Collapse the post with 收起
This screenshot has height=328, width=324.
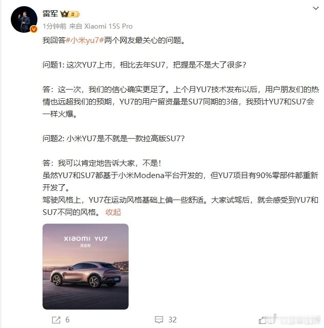click(x=113, y=212)
